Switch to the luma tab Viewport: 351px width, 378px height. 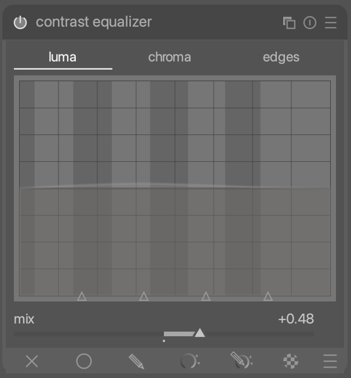pos(63,57)
